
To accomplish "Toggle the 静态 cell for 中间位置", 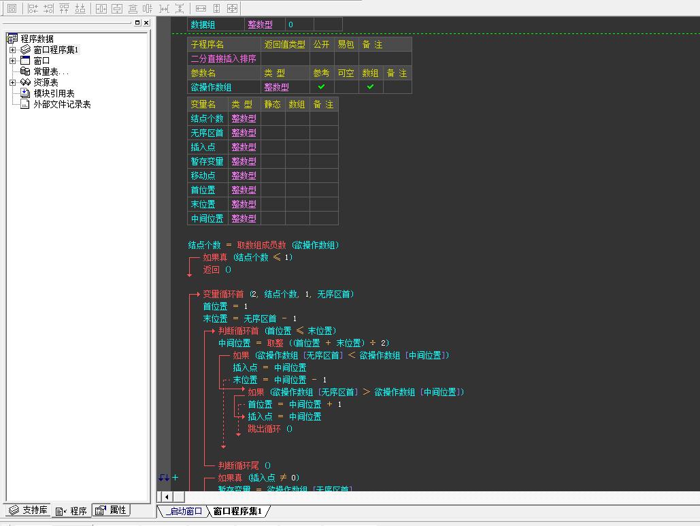I will coord(272,218).
